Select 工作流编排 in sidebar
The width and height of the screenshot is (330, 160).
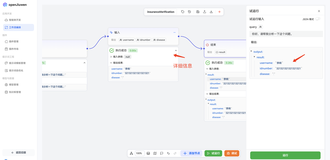18,27
